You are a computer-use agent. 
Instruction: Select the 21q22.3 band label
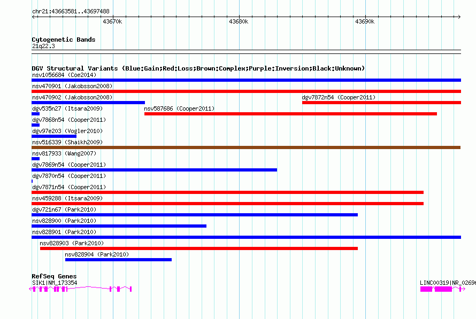pyautogui.click(x=43, y=46)
